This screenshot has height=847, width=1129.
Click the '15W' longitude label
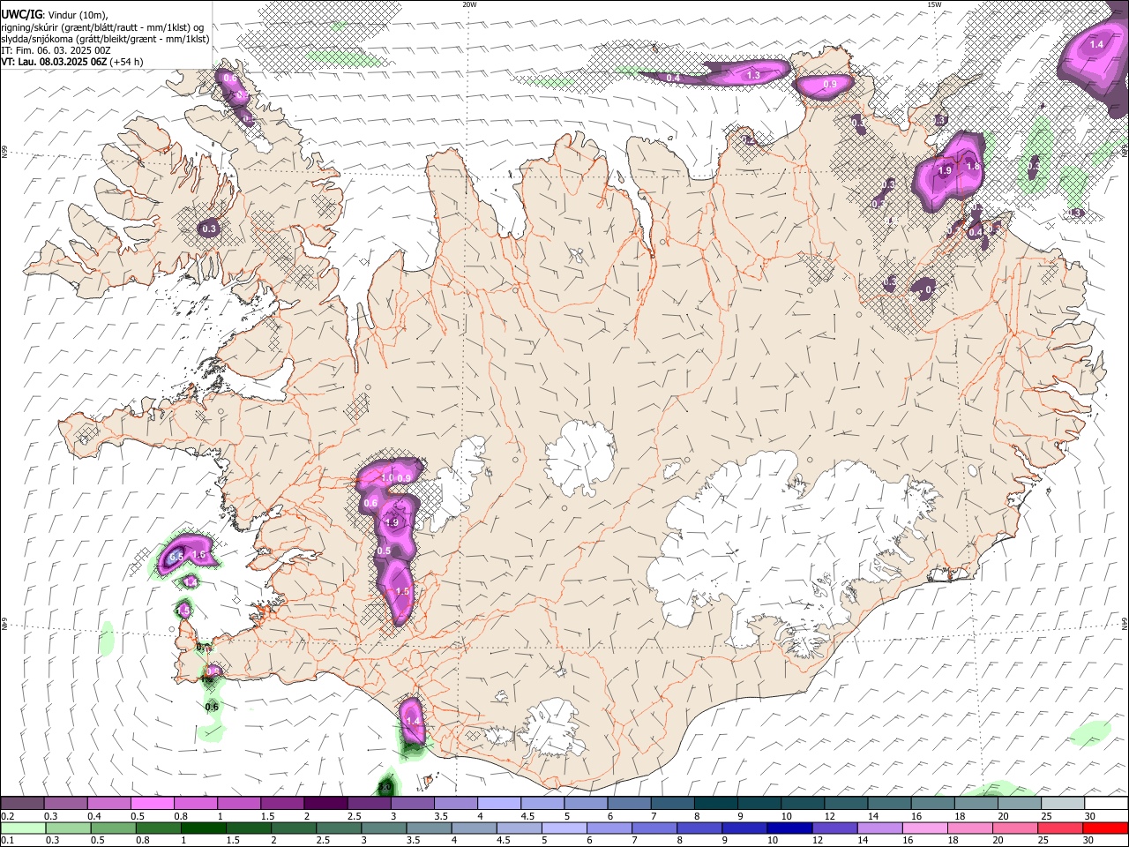pos(934,4)
